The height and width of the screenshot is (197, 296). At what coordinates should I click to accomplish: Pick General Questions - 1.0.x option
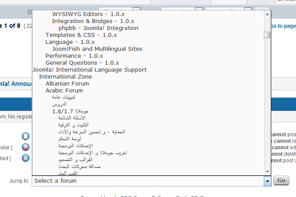82,62
